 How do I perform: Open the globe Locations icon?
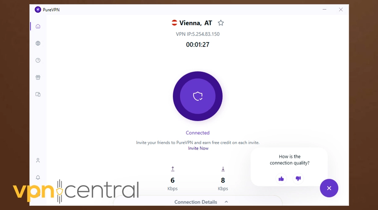tap(38, 43)
